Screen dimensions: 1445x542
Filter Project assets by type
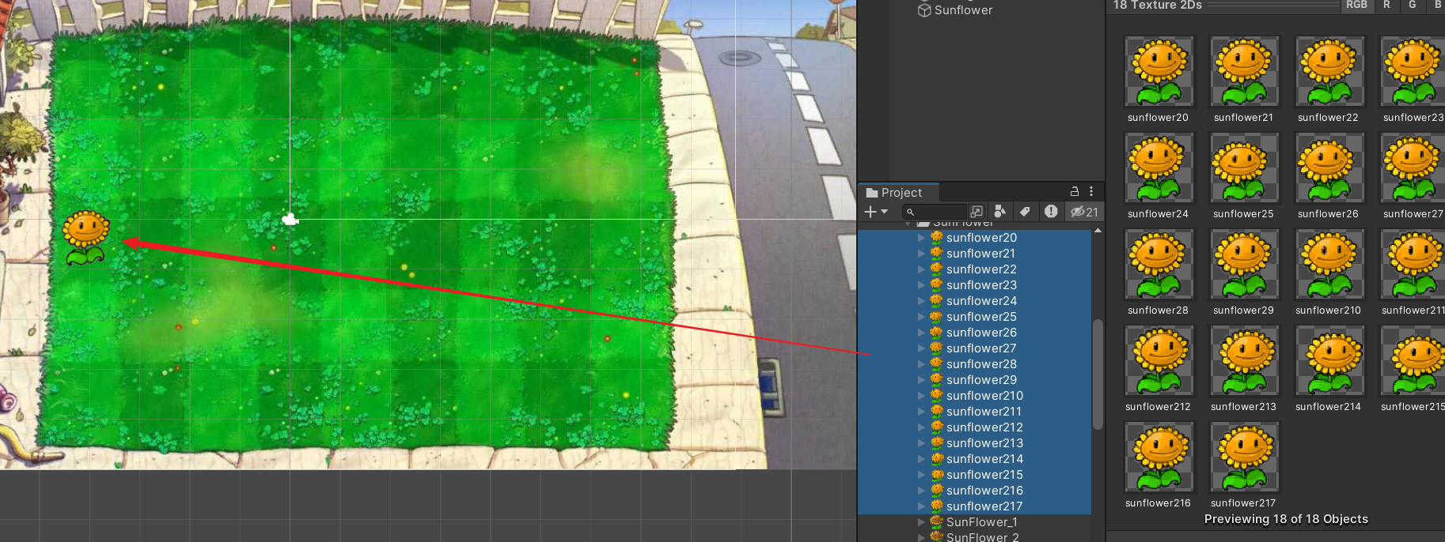point(1000,212)
